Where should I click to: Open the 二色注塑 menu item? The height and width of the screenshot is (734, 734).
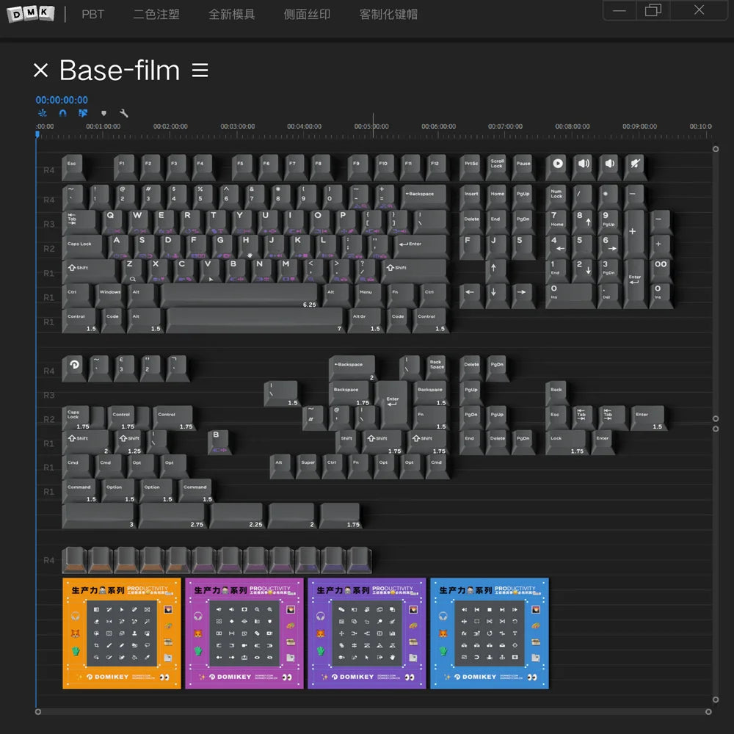[x=156, y=14]
